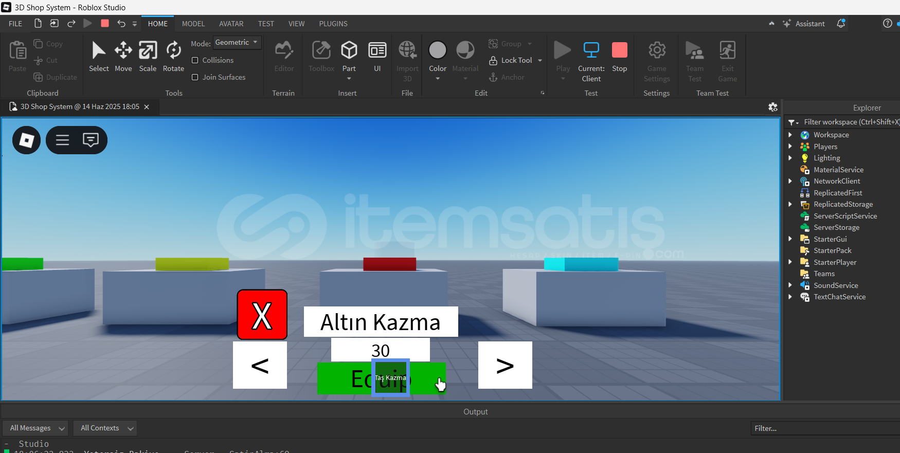Click the Lock Tool icon
Screen dimensions: 900x453
(493, 60)
